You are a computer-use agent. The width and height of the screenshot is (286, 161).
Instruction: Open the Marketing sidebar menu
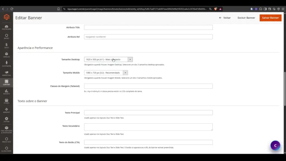[6, 74]
